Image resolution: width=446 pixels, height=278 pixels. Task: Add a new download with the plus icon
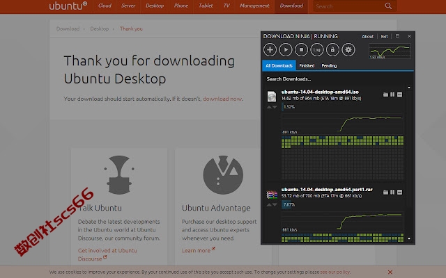tap(270, 49)
